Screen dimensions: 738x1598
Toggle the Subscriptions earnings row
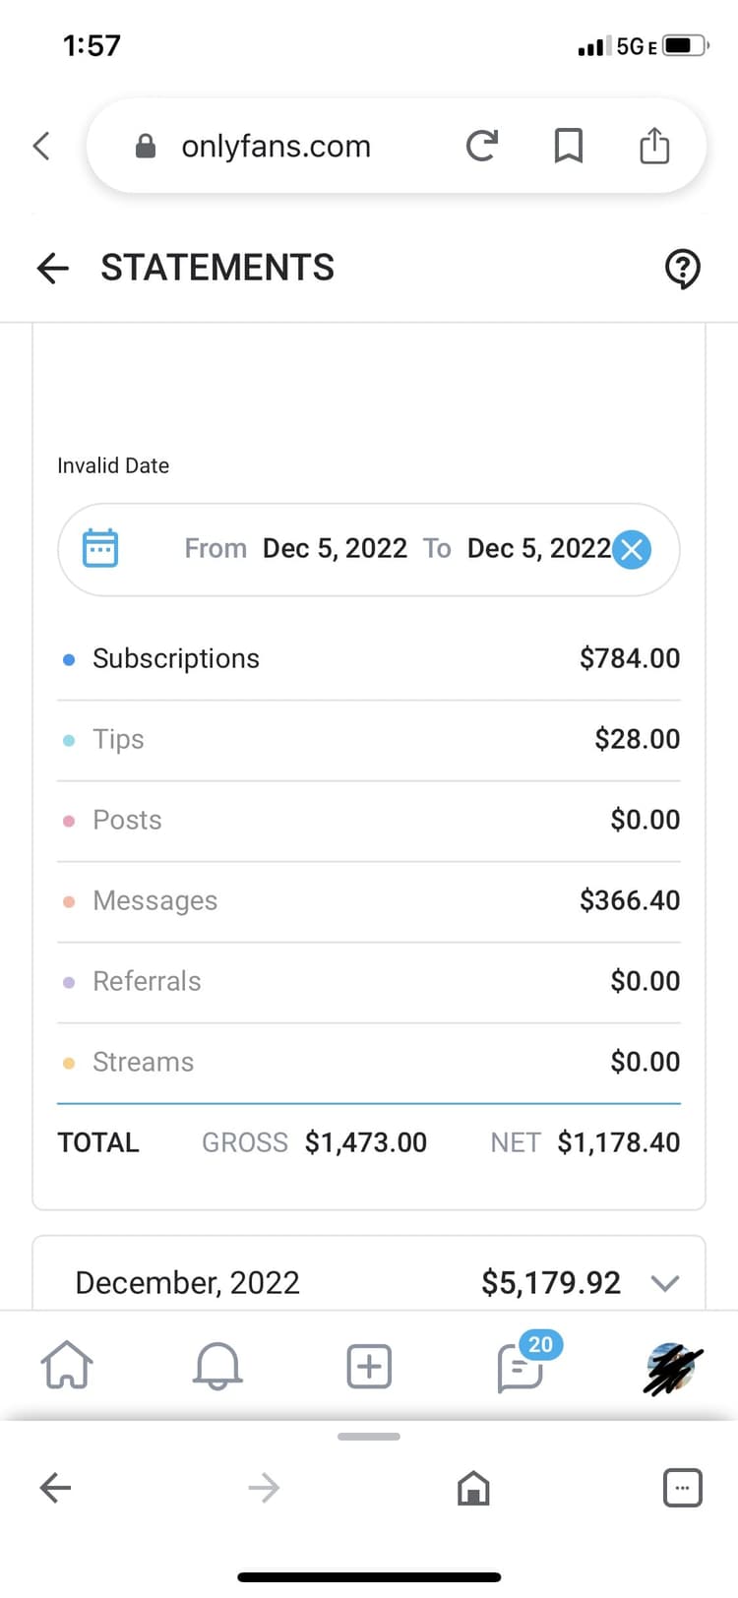(369, 658)
